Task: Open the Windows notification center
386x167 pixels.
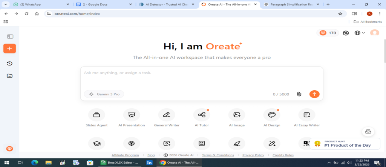Action: [377, 162]
